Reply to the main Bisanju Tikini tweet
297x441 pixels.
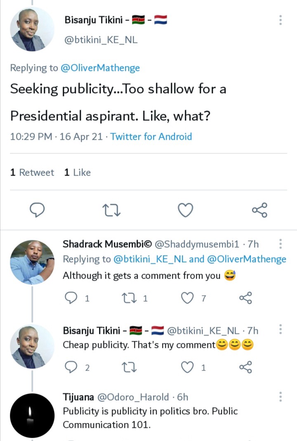[x=37, y=210]
